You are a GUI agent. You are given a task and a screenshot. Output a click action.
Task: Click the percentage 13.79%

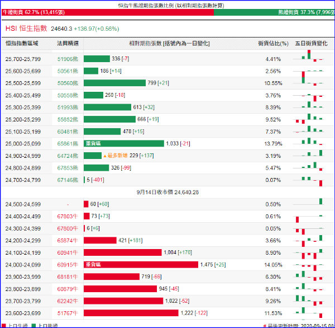273,144
